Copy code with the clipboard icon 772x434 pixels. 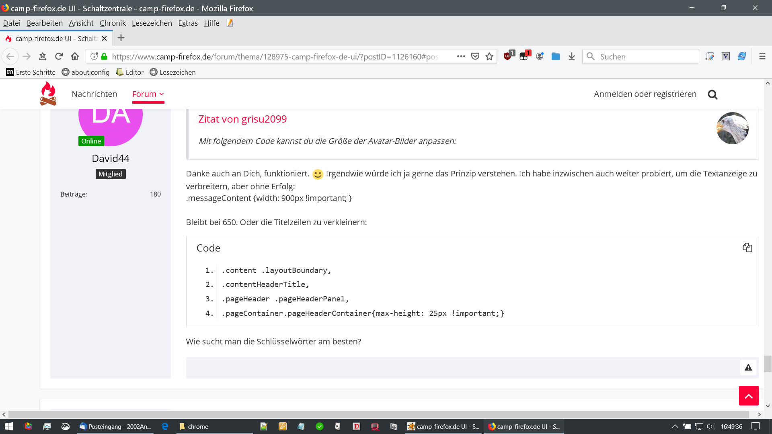click(x=747, y=248)
